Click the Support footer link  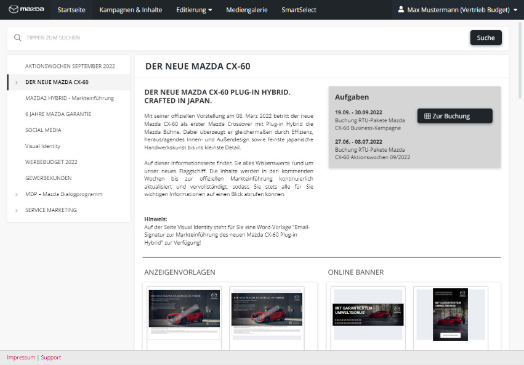[x=51, y=357]
